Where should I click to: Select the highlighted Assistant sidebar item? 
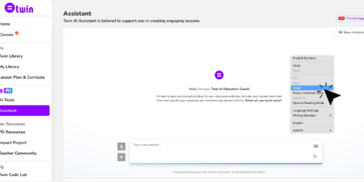[x=25, y=111]
